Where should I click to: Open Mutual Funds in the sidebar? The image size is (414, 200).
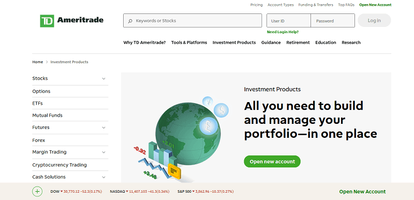pyautogui.click(x=47, y=115)
